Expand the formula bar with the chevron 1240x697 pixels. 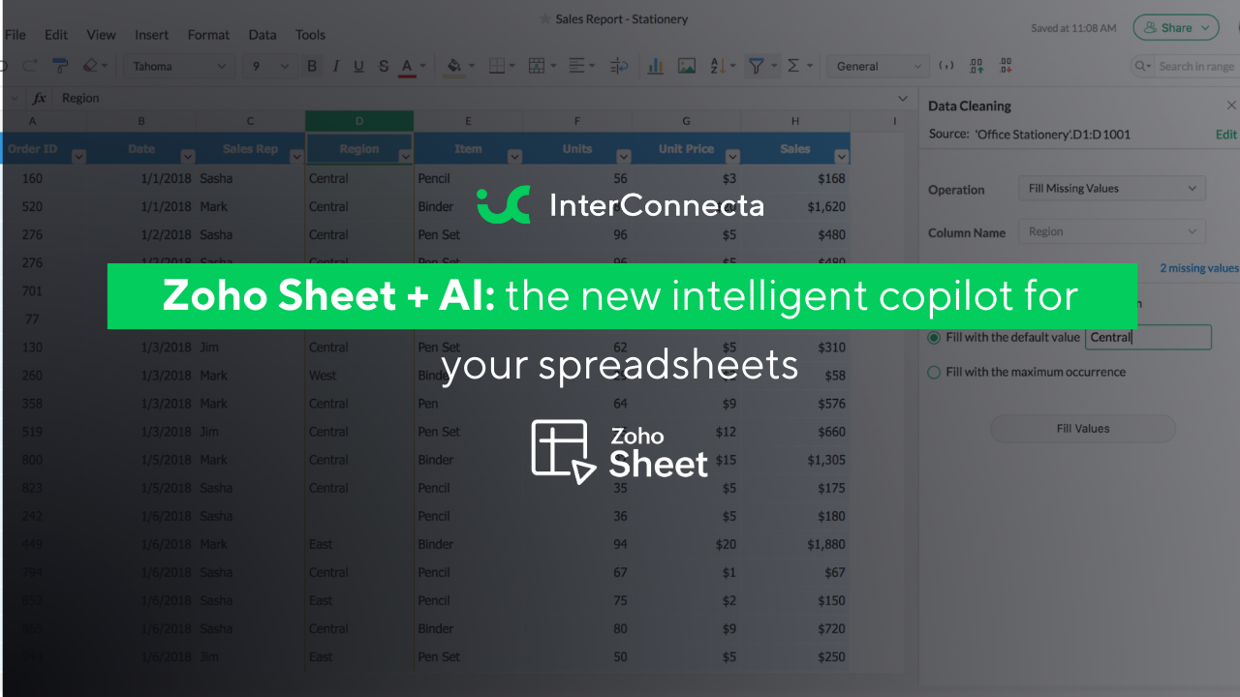(x=903, y=98)
